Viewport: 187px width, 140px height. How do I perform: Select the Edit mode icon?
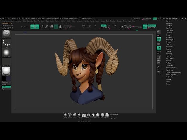(33, 27)
